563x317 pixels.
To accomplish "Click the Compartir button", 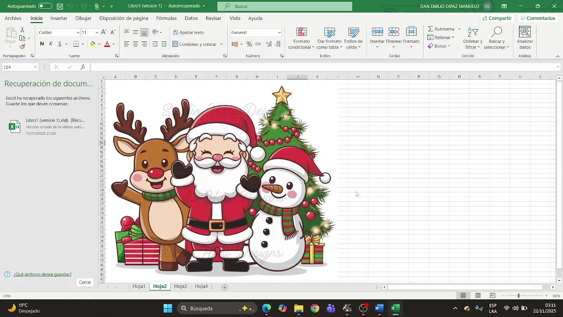I will pos(497,18).
